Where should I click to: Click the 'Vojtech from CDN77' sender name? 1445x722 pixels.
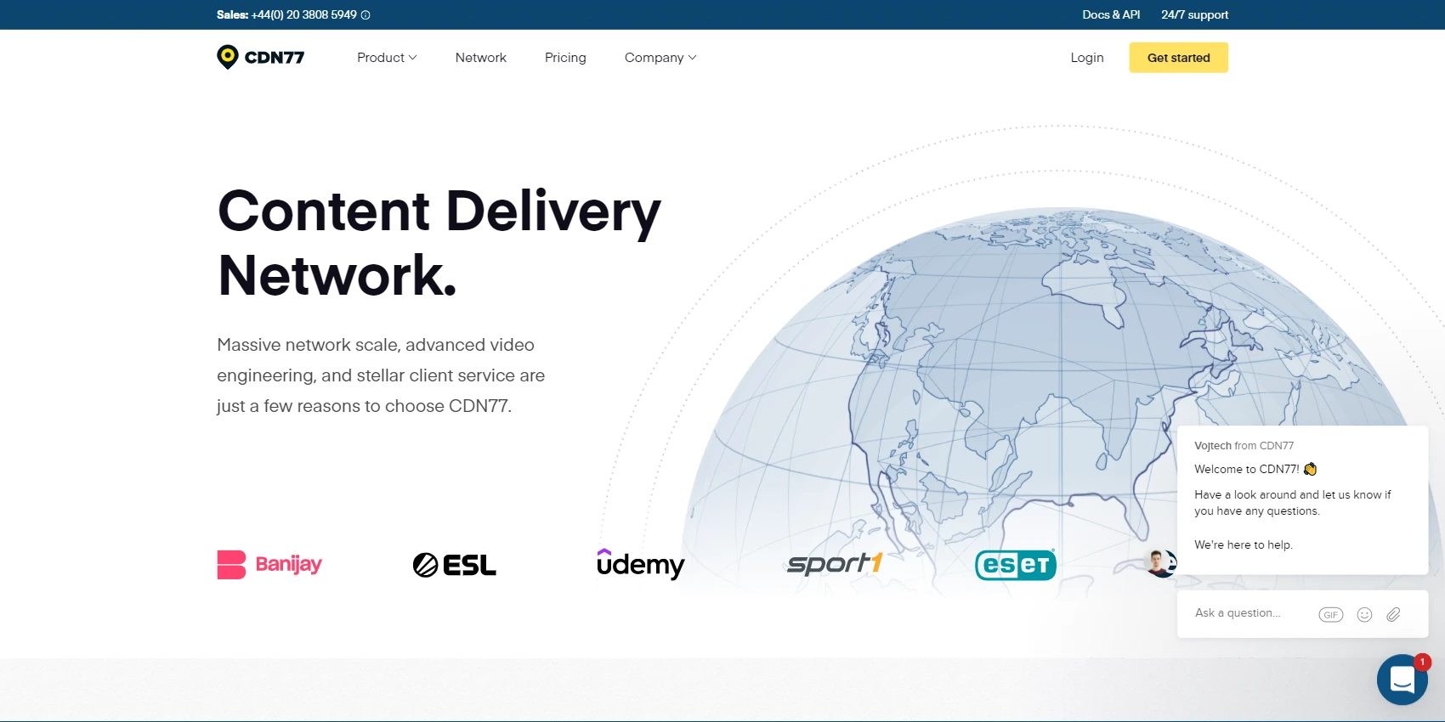tap(1244, 445)
